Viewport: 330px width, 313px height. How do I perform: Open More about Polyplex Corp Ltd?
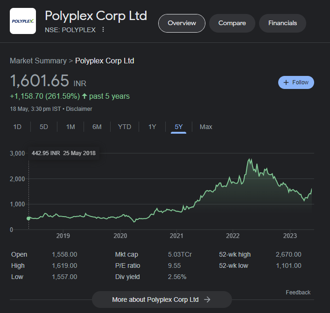pyautogui.click(x=161, y=299)
